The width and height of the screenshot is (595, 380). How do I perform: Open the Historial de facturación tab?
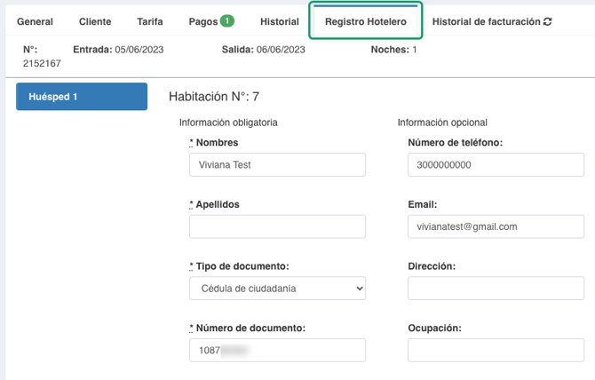(x=486, y=21)
